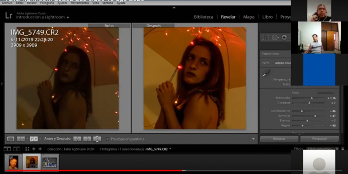This screenshot has width=348, height=174.
Task: Switch to the Biblioteca module
Action: 204,17
